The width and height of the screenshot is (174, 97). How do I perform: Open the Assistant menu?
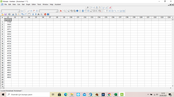pos(58,4)
